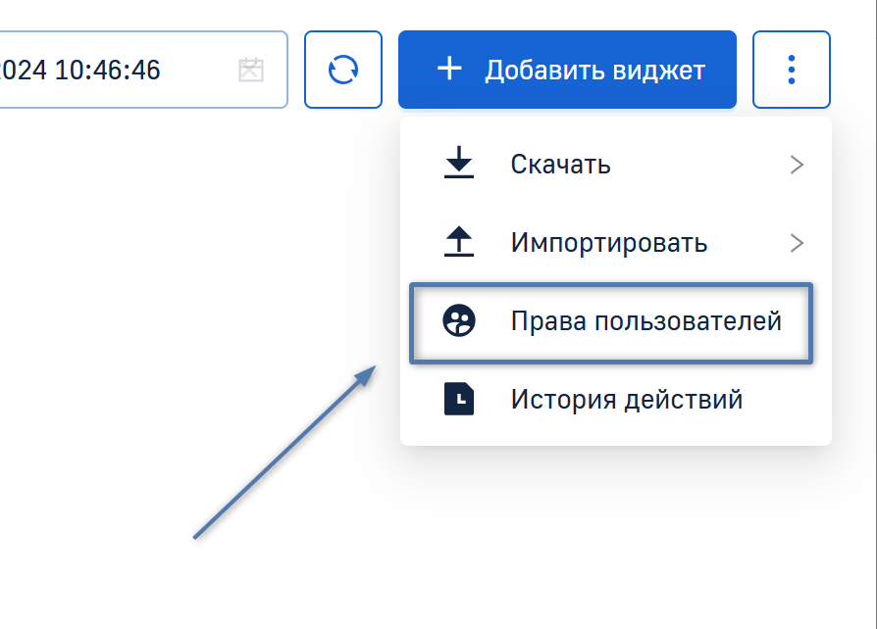Click the last row, История действий
Image resolution: width=877 pixels, height=629 pixels.
tap(615, 401)
